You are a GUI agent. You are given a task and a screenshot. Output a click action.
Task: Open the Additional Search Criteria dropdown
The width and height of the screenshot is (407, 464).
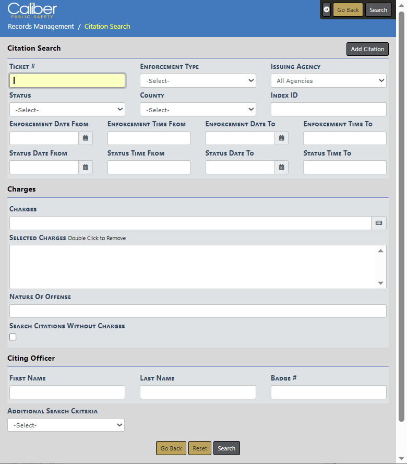pos(66,425)
